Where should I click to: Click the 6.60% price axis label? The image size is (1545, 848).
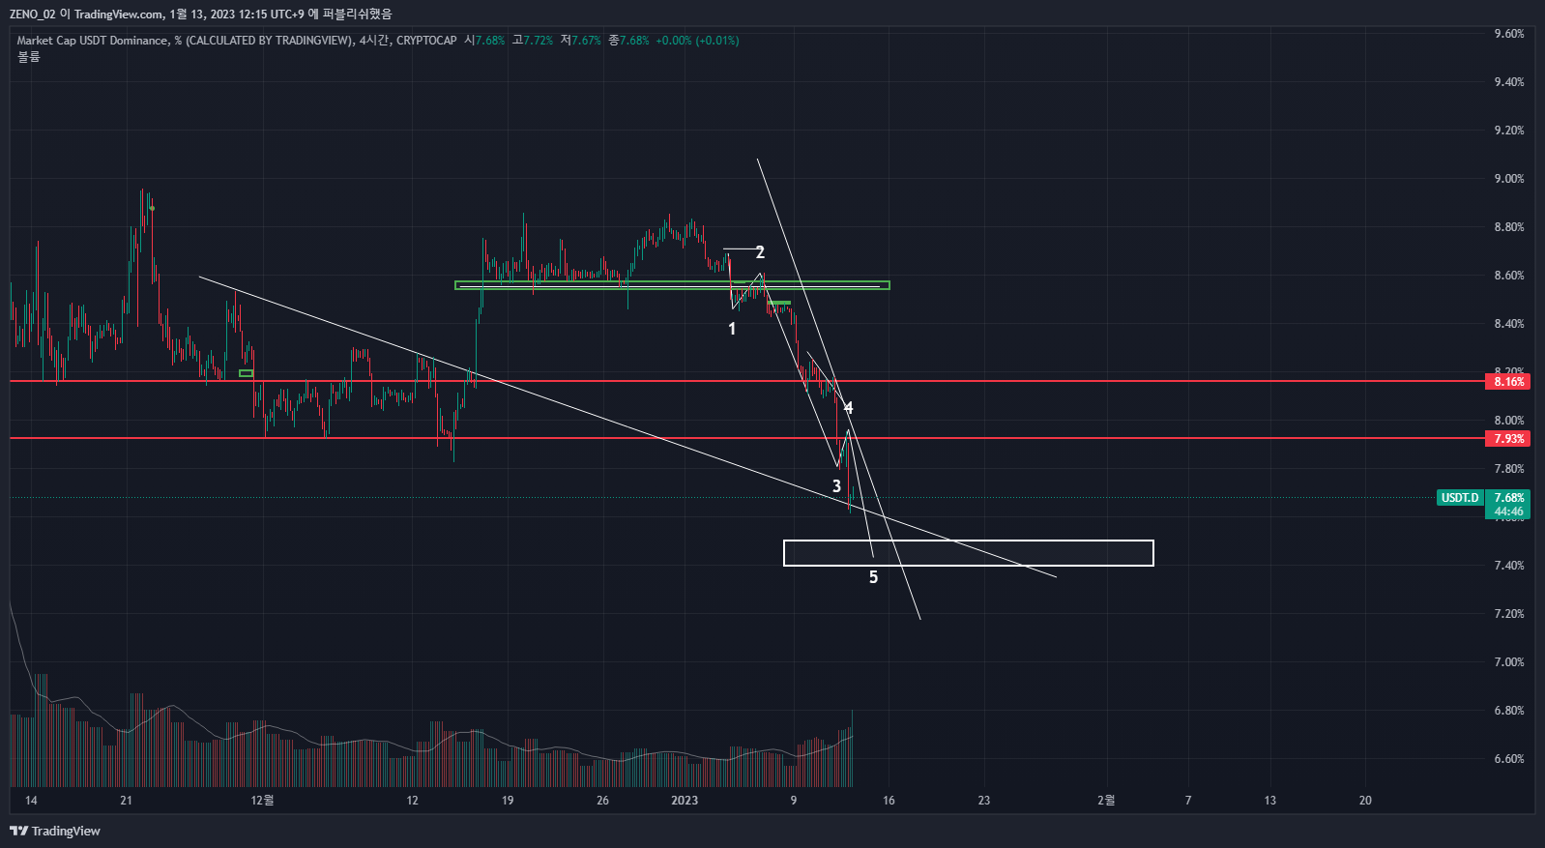1508,759
